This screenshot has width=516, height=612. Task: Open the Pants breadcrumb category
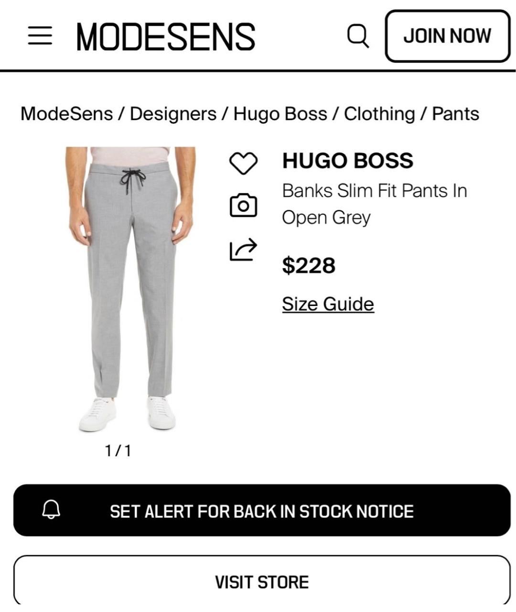pos(455,114)
